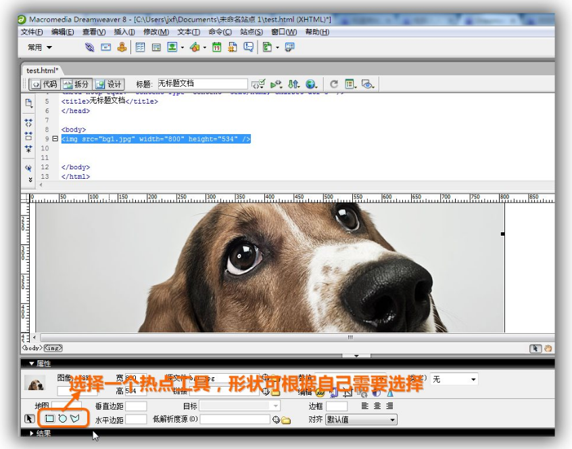Open the 目标 dropdown

239,406
